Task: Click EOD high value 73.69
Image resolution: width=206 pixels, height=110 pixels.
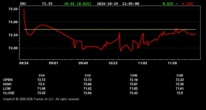Action: click(x=88, y=84)
